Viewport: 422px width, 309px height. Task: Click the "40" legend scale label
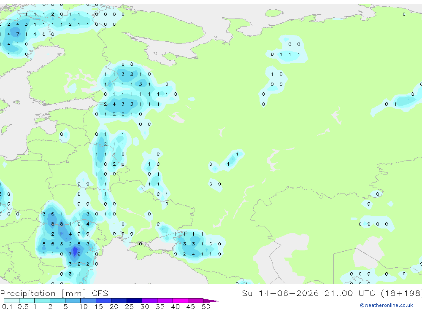(x=175, y=306)
